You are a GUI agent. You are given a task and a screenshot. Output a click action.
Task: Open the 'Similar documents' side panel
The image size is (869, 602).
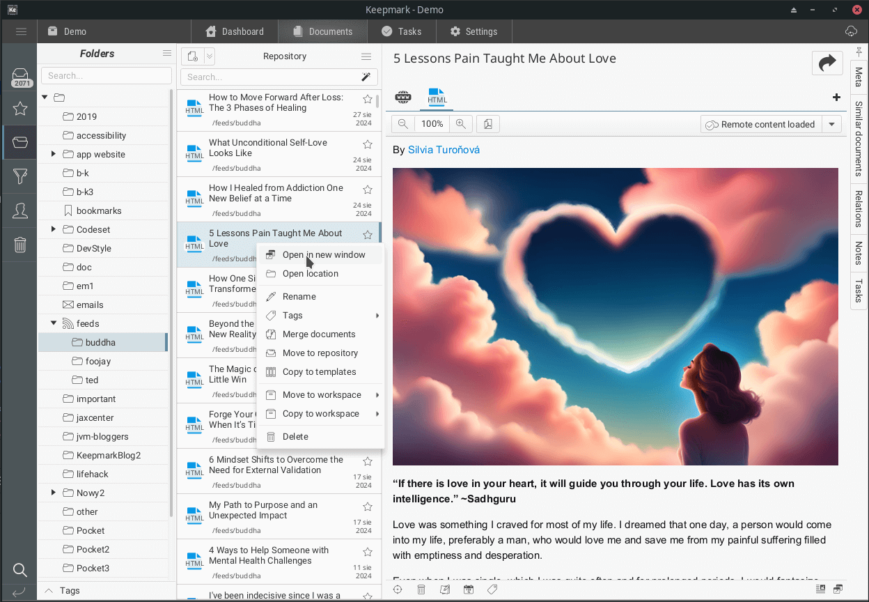[859, 139]
